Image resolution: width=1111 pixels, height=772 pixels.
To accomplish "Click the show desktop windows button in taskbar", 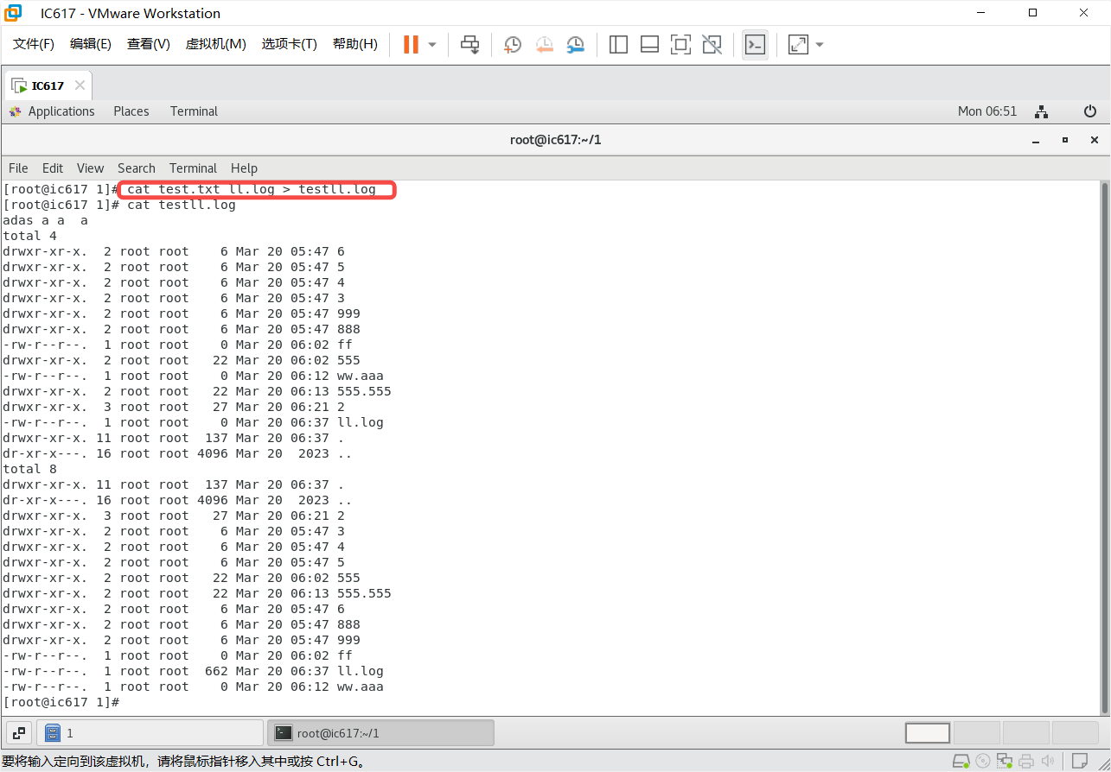I will pos(20,733).
